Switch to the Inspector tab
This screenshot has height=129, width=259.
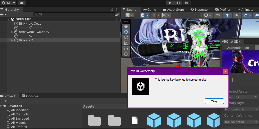[x=200, y=9]
